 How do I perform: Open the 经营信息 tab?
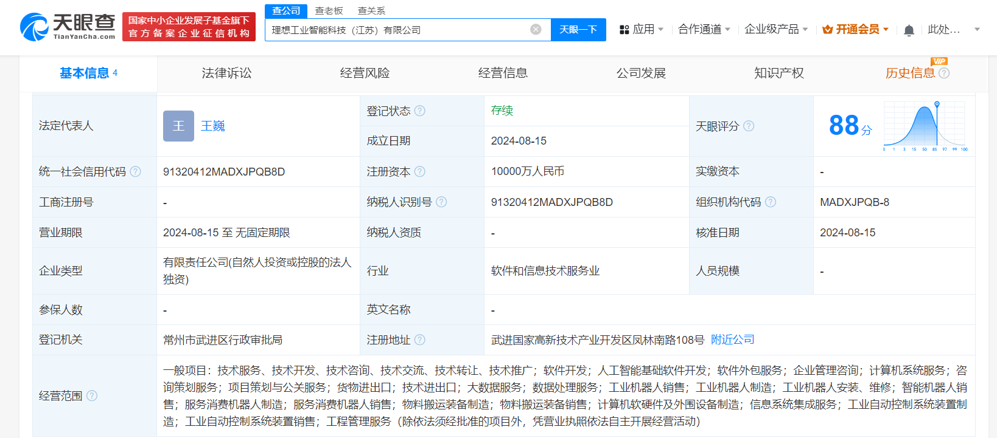click(x=503, y=74)
